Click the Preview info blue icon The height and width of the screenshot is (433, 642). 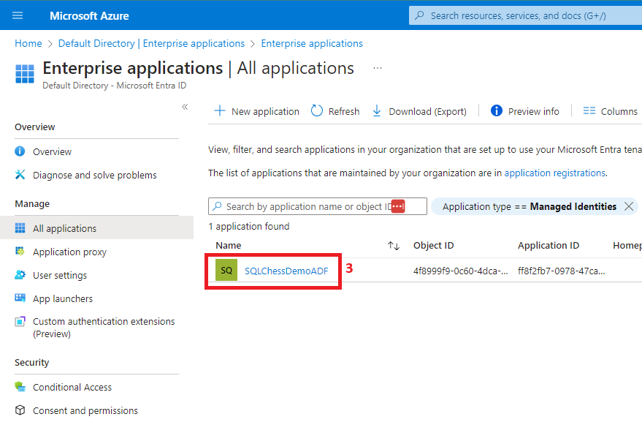pos(496,110)
